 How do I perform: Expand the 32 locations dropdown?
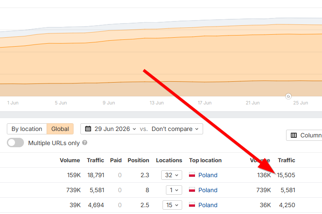171,175
